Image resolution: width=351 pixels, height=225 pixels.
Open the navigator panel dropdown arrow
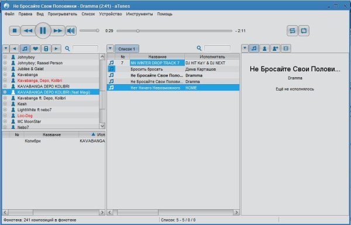6,49
